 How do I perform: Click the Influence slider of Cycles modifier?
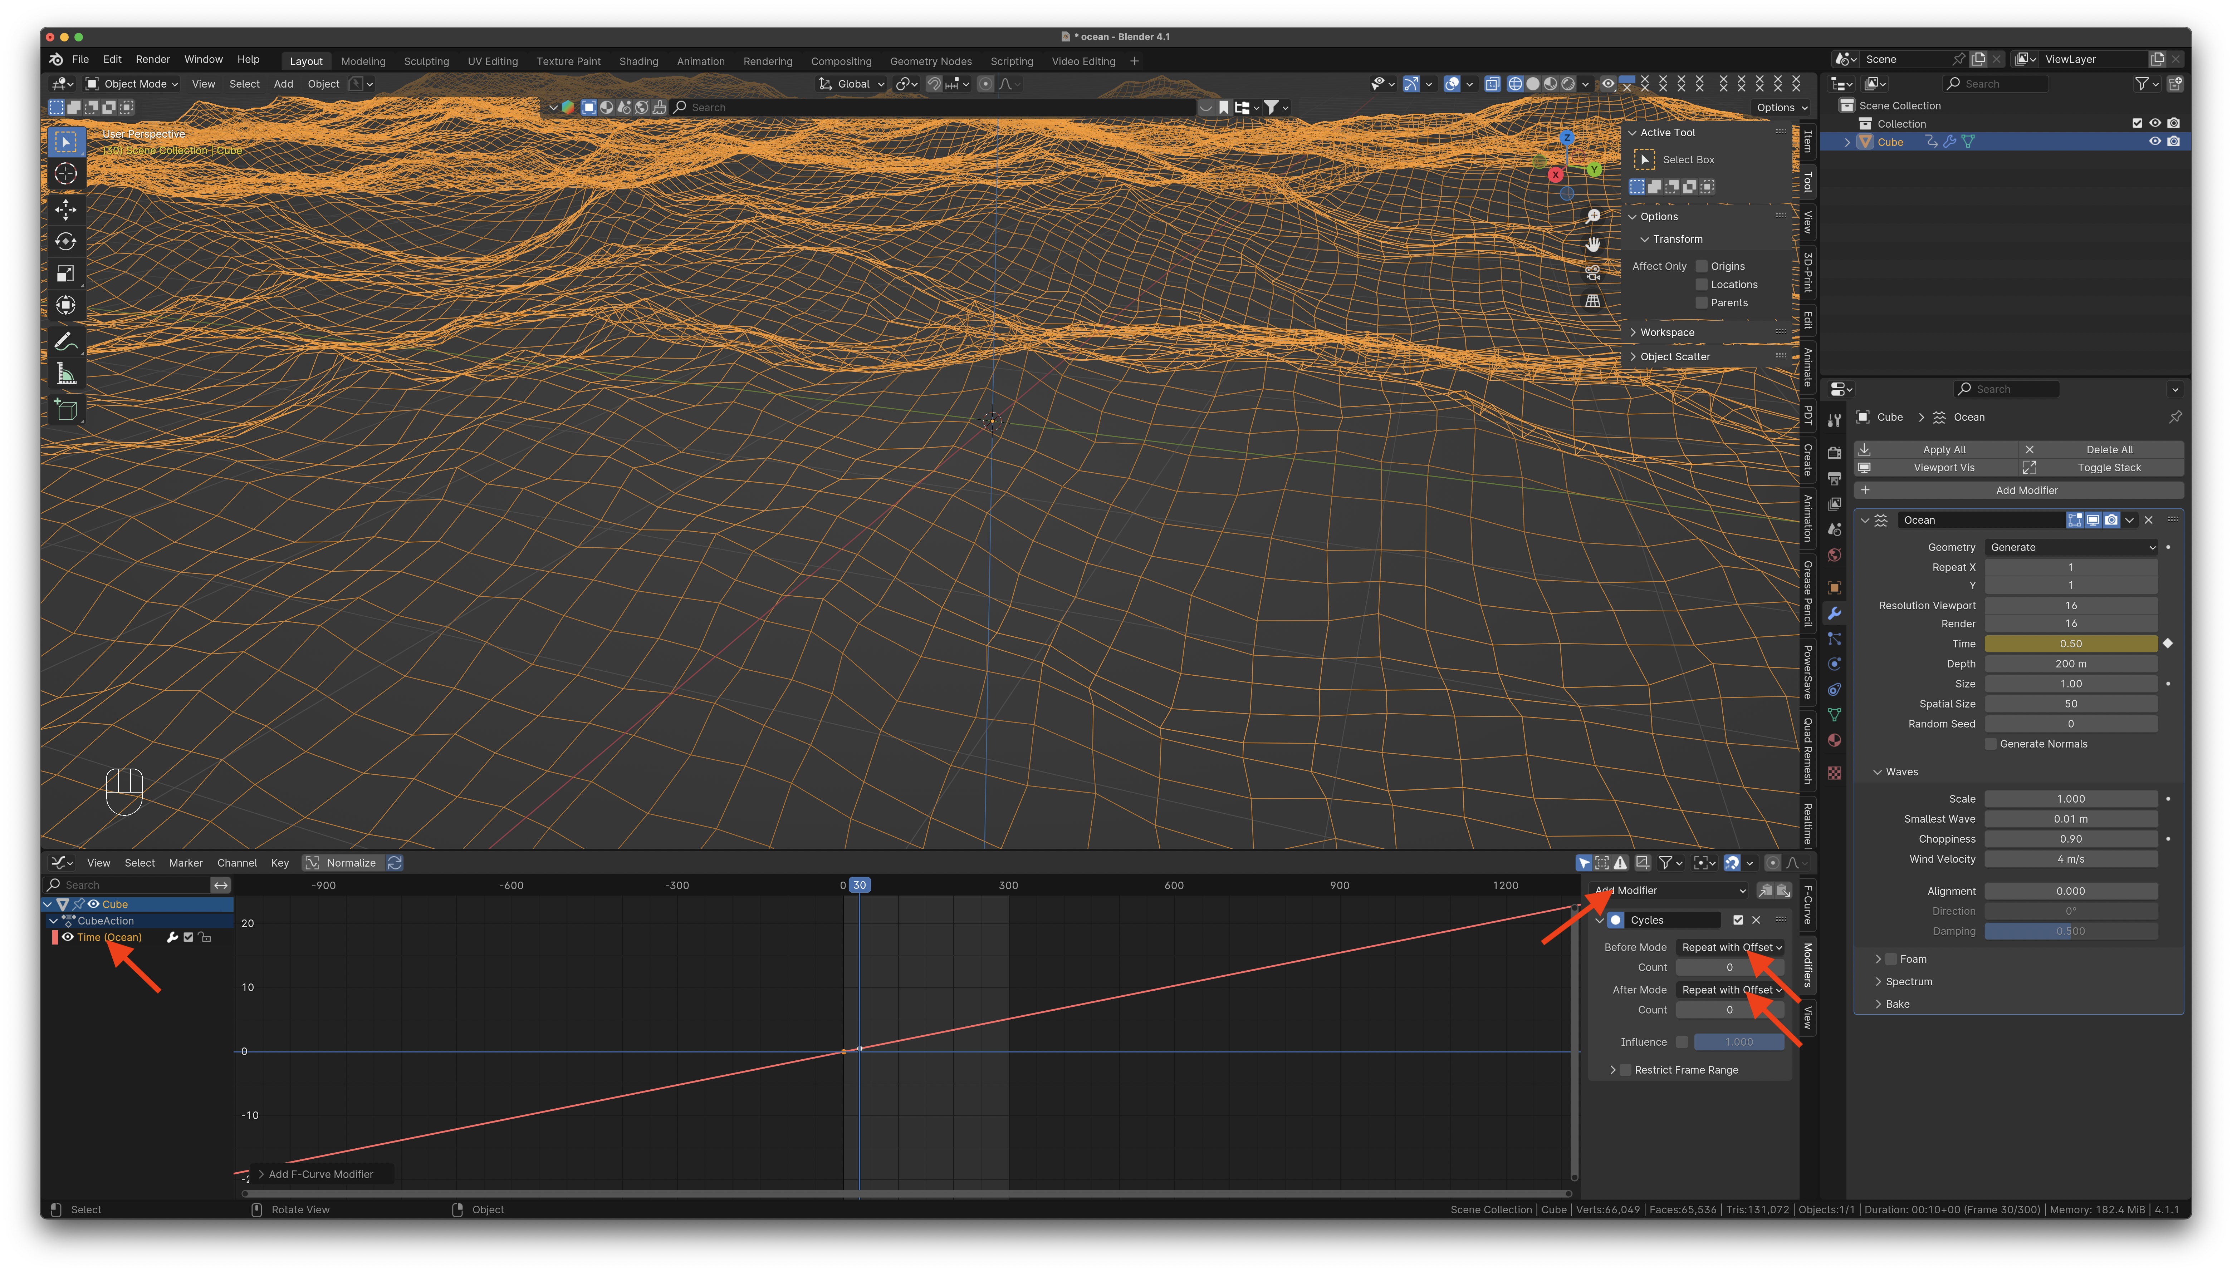click(1738, 1042)
